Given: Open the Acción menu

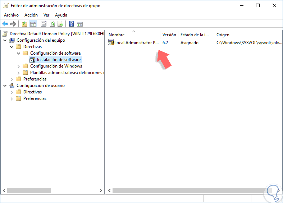Looking at the screenshot, I should point(31,15).
